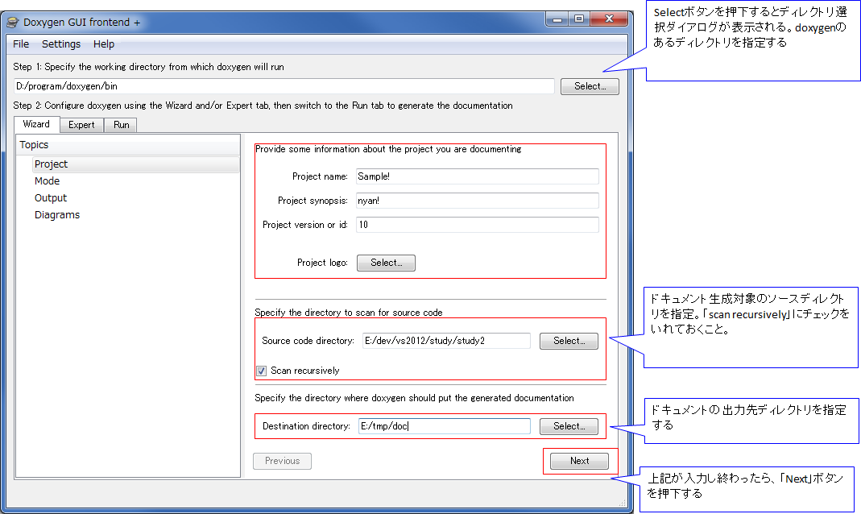This screenshot has width=861, height=514.
Task: Click the window resize grip corner
Action: (622, 503)
